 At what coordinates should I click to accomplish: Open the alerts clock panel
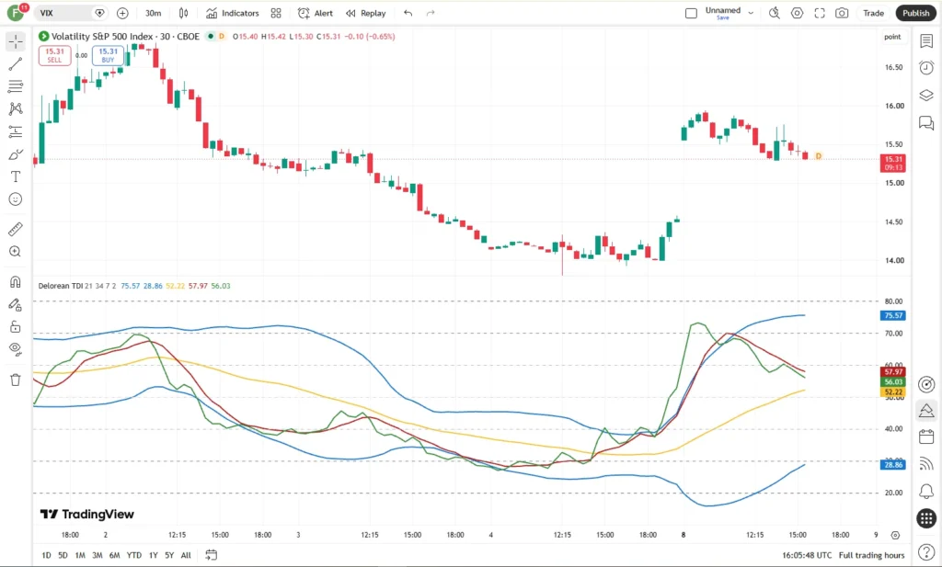(x=926, y=68)
